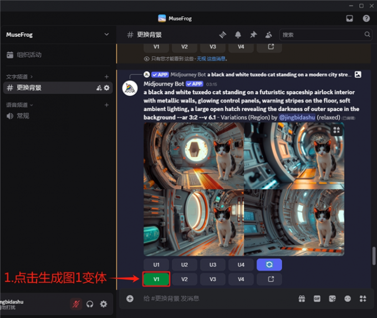Open bottom-left spaceship cat image
Screen dimensions: 377x318
(x=193, y=223)
